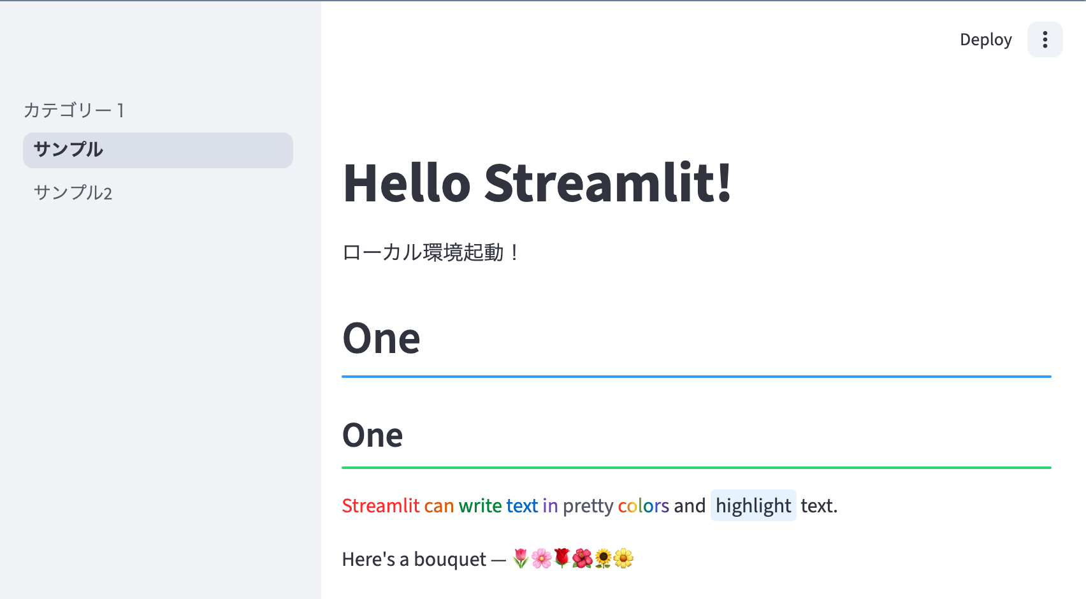Open the three-dot main menu
The height and width of the screenshot is (599, 1086).
click(x=1045, y=40)
